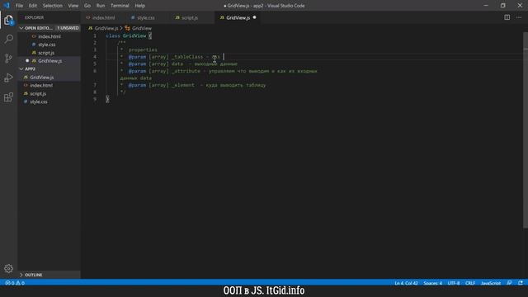Collapse the APP2 folder section

(x=49, y=68)
